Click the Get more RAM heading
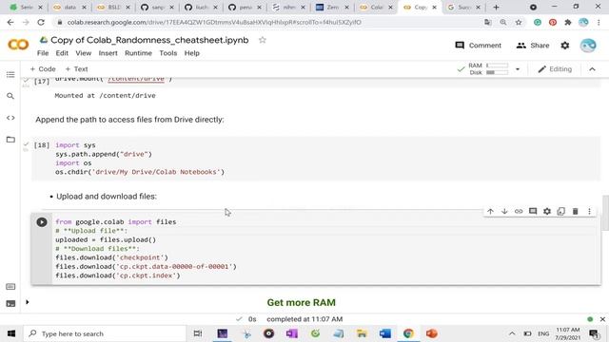Viewport: 609px width, 342px height. pyautogui.click(x=301, y=302)
